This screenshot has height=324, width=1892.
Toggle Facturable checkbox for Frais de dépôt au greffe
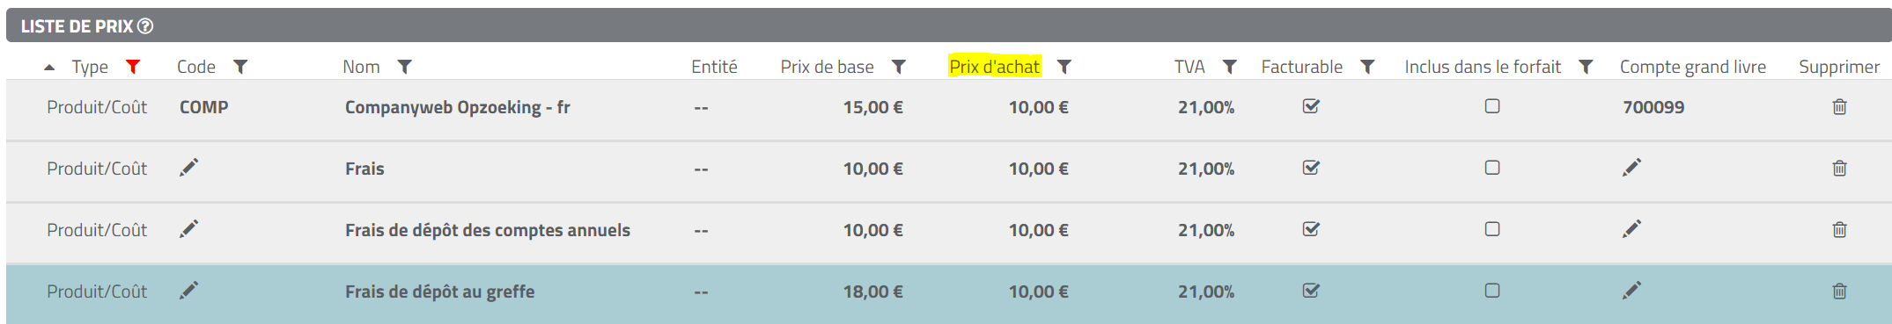[x=1311, y=291]
